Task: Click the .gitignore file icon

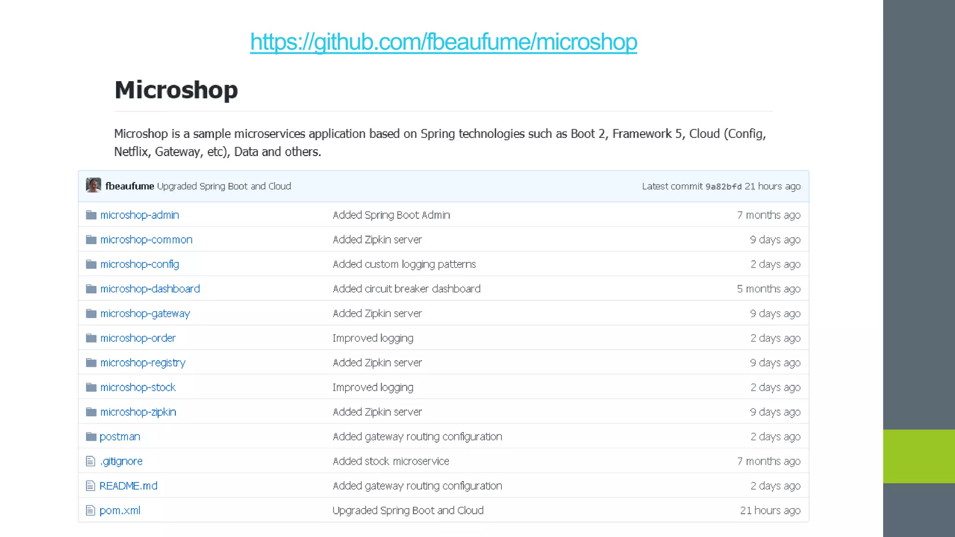Action: (90, 461)
